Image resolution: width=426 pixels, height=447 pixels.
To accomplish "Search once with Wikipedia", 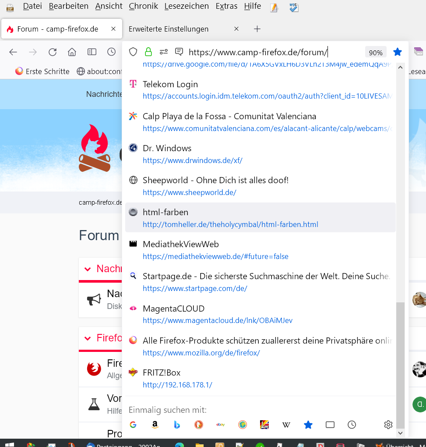I will [x=286, y=425].
